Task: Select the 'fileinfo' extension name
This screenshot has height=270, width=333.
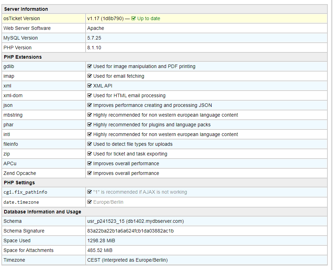Action: click(11, 144)
